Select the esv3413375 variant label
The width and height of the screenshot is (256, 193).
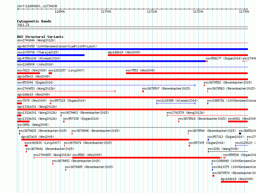(234, 167)
